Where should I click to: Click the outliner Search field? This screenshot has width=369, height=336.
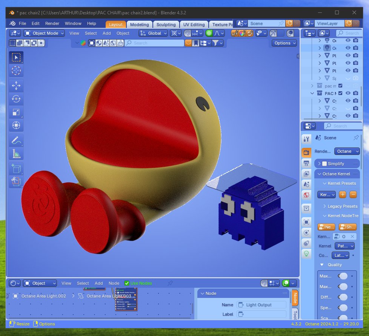(x=349, y=33)
